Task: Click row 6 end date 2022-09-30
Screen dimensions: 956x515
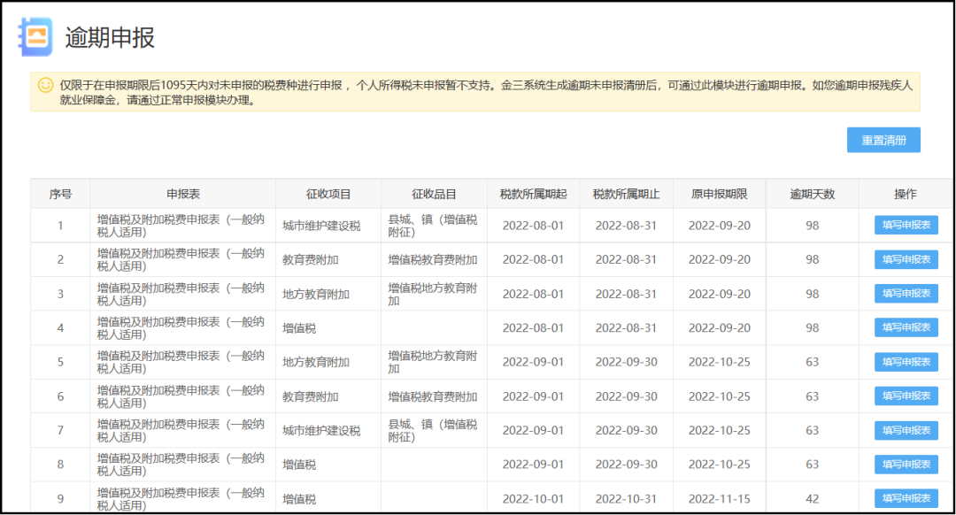Action: coord(626,396)
